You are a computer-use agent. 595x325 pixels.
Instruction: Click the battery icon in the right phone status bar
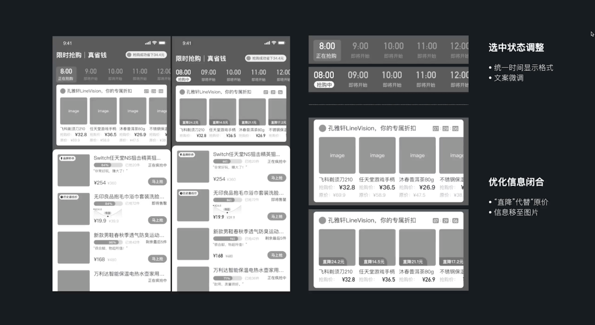(282, 43)
